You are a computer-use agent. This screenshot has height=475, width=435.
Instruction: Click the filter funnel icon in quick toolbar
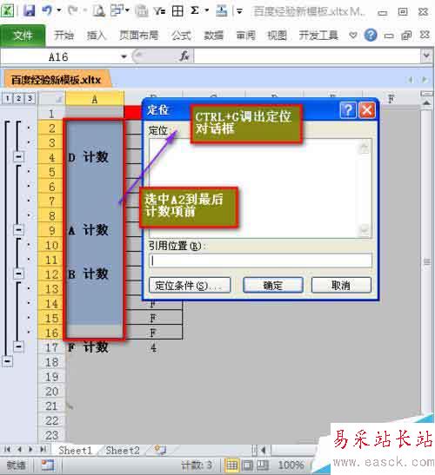(x=159, y=11)
